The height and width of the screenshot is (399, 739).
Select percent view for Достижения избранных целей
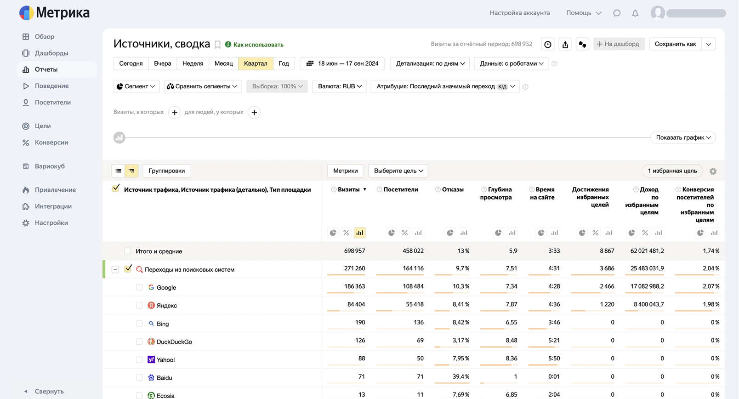[x=595, y=233]
